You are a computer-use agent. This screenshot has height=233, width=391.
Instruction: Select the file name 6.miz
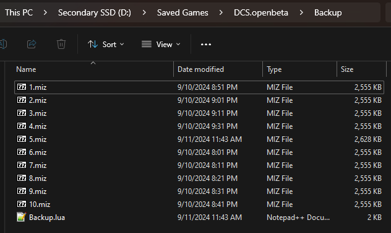tap(38, 152)
